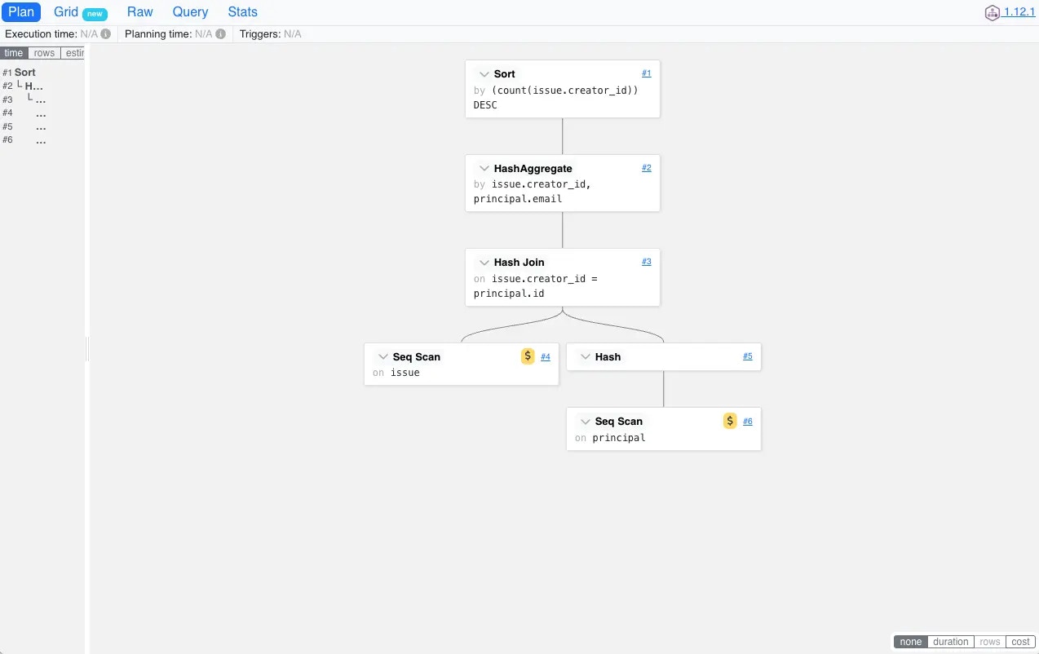Click the info icon beside Execution time
The height and width of the screenshot is (654, 1039).
106,34
